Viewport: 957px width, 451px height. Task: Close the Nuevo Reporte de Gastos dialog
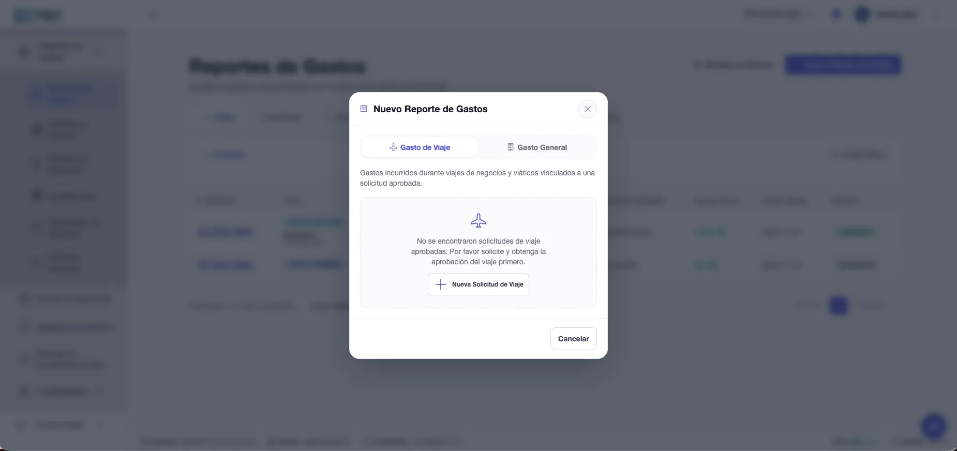pos(587,109)
